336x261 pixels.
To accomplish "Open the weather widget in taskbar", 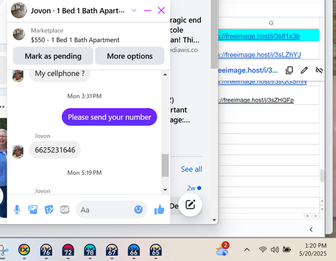I will coord(222,250).
